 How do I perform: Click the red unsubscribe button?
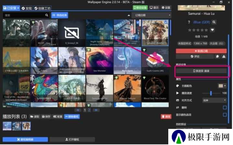201,51
